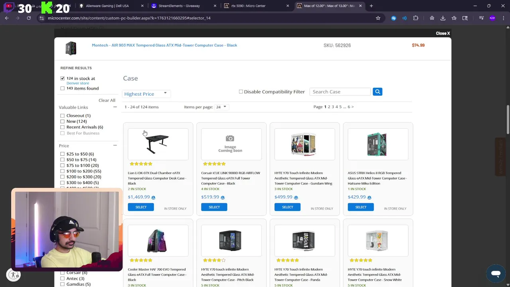
Task: Check the Antec (3) brand filter
Action: 62,279
